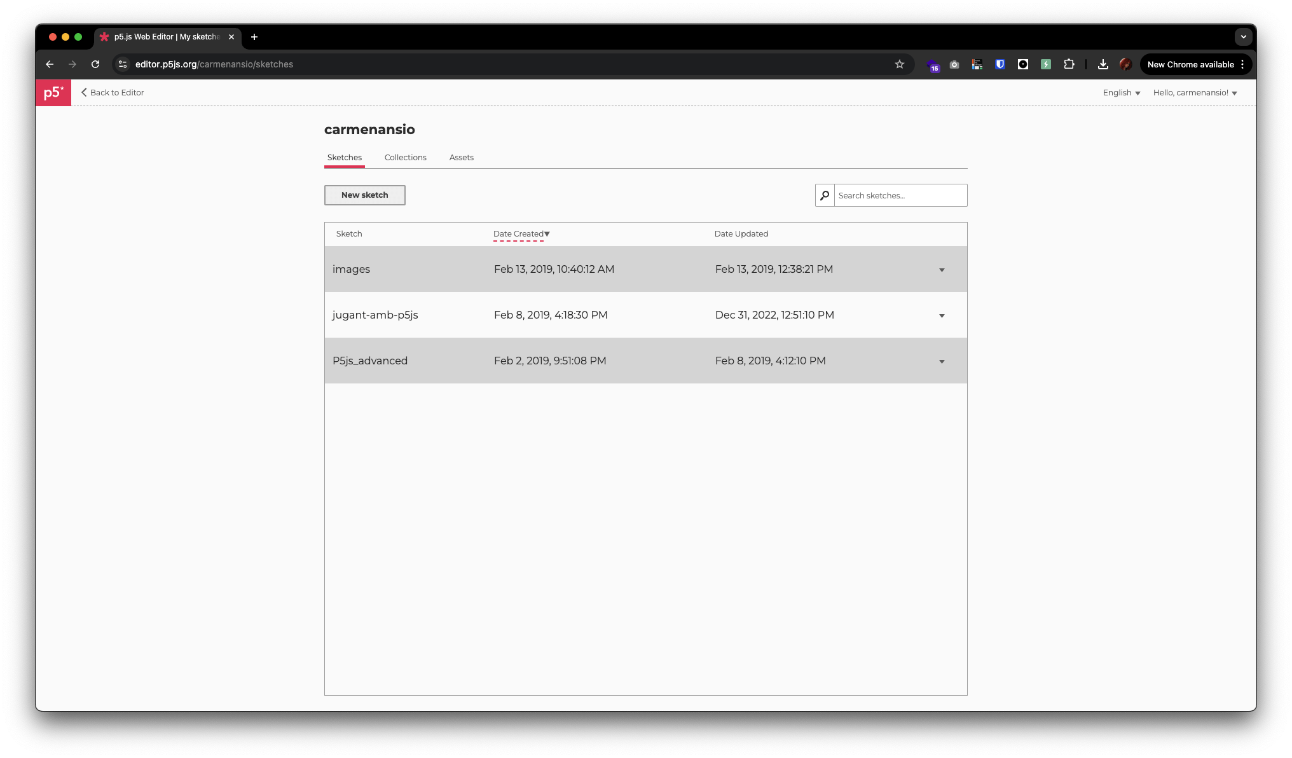Open dropdown for P5js_advanced sketch
The width and height of the screenshot is (1292, 758).
coord(942,361)
